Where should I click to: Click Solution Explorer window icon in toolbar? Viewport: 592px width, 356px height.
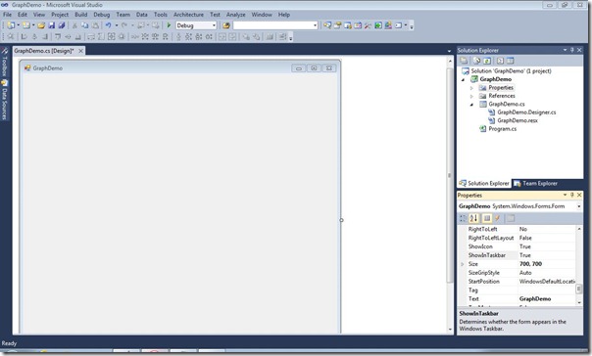click(x=327, y=25)
